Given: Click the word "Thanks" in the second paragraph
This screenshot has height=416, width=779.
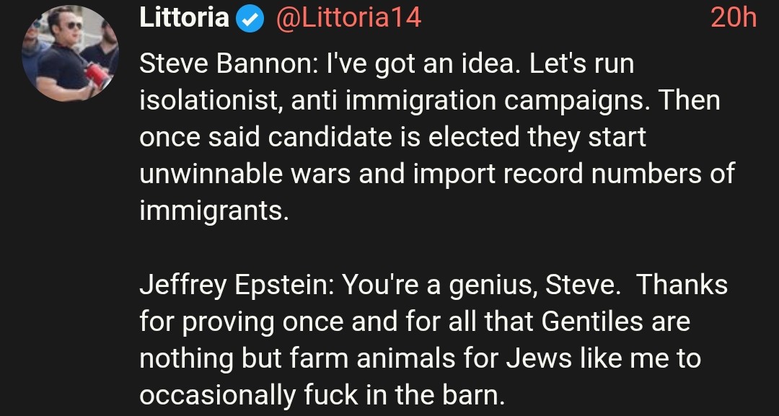Looking at the screenshot, I should (x=681, y=285).
